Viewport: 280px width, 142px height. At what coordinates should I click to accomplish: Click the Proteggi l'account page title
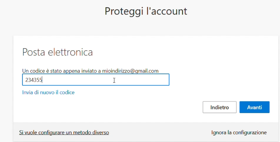[x=146, y=11]
